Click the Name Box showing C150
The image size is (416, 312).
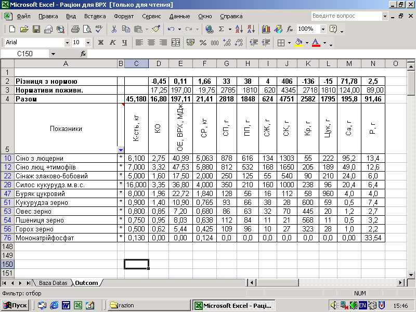tap(25, 54)
